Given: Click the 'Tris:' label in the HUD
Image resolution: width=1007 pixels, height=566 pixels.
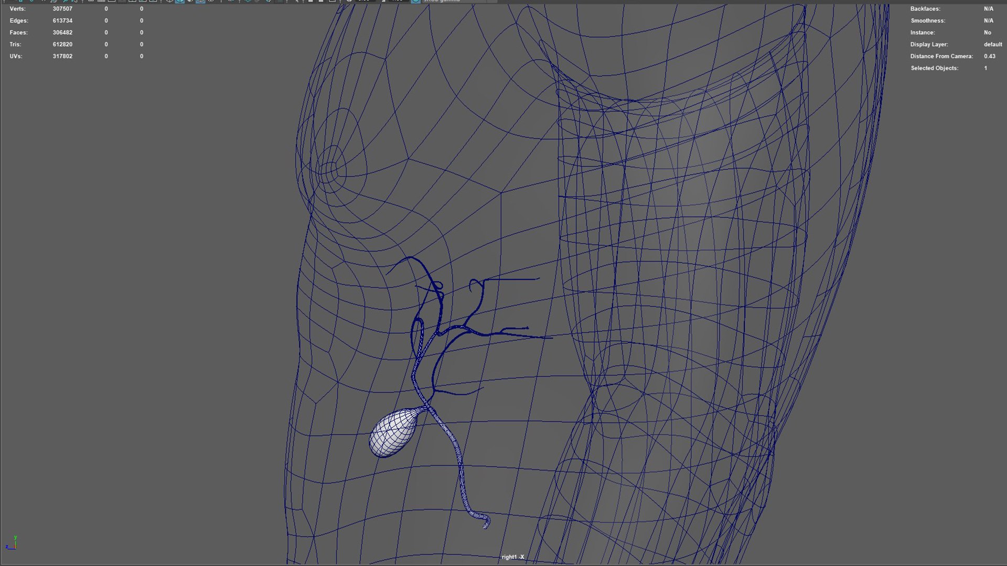Looking at the screenshot, I should (15, 45).
